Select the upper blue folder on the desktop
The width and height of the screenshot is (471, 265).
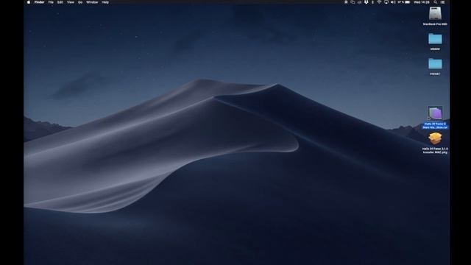[435, 39]
